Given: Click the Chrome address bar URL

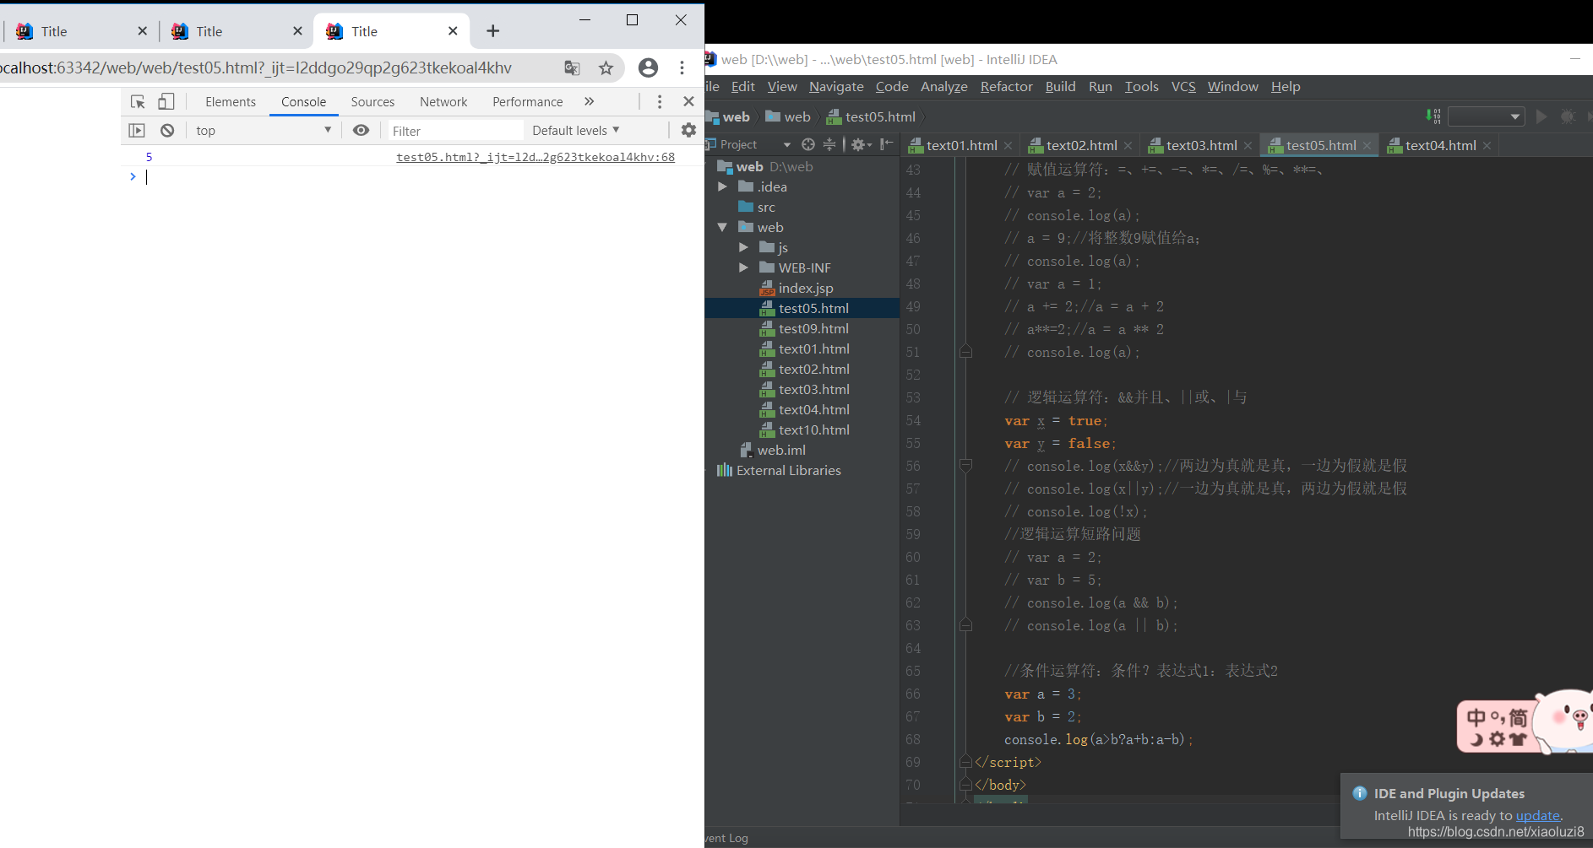Looking at the screenshot, I should (255, 68).
